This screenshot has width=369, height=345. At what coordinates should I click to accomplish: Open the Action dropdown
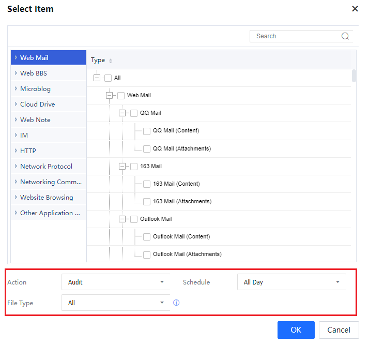click(115, 282)
